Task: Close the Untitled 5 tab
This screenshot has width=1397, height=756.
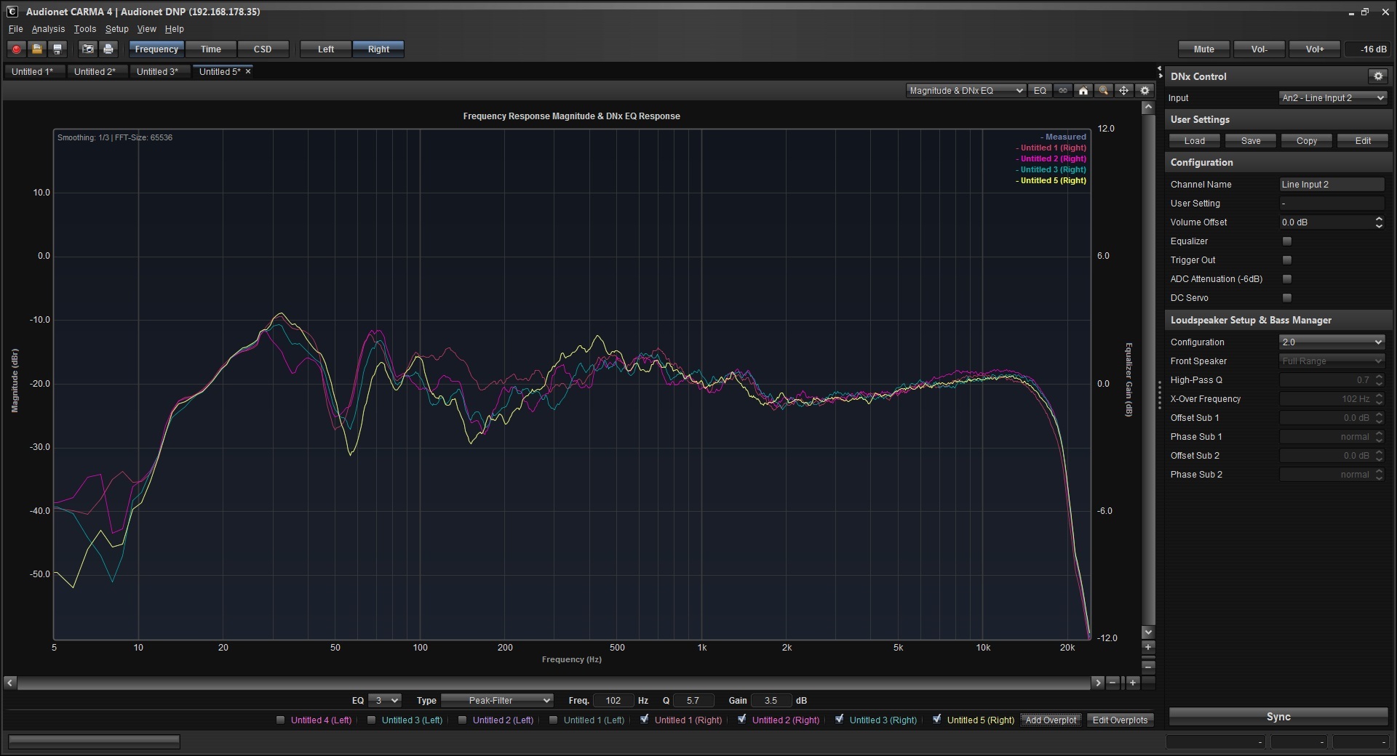Action: pyautogui.click(x=248, y=71)
